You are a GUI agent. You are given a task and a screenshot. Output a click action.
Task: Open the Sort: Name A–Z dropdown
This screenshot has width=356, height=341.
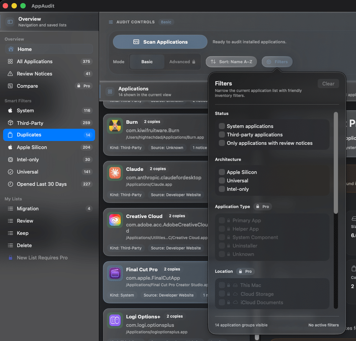click(x=231, y=62)
